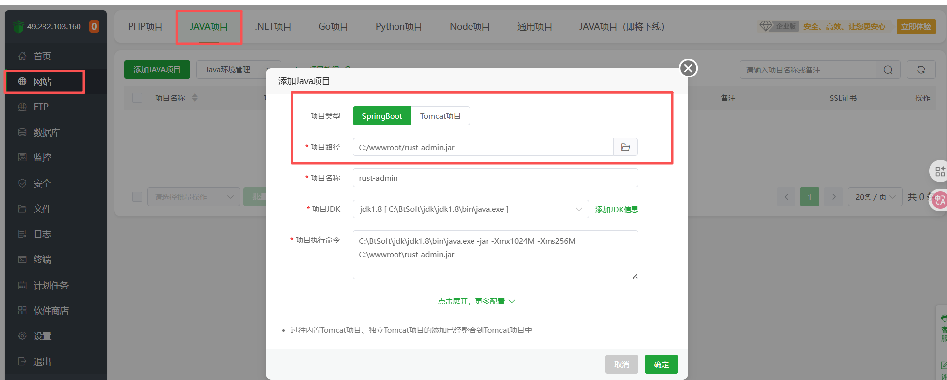Open the 终端 terminal sidebar item

42,260
